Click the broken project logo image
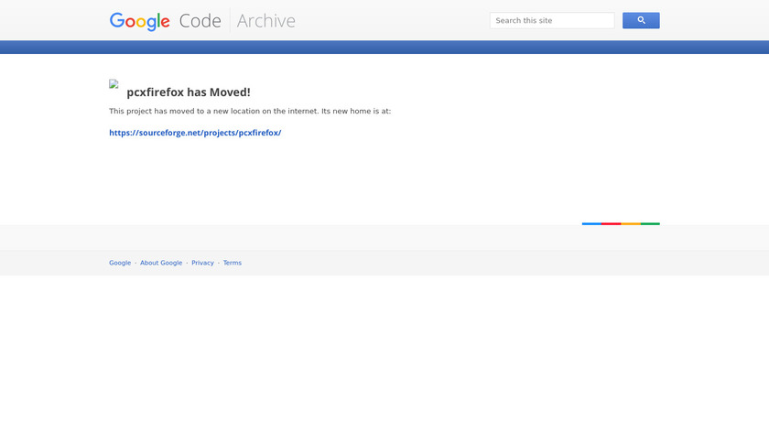The image size is (769, 432). tap(114, 84)
